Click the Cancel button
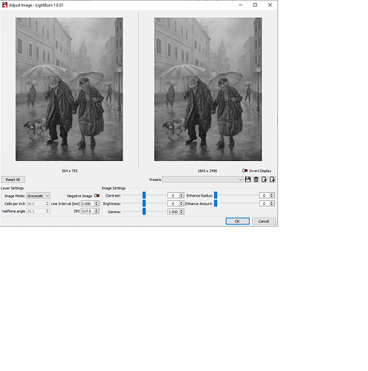The width and height of the screenshot is (368, 371). tap(264, 221)
